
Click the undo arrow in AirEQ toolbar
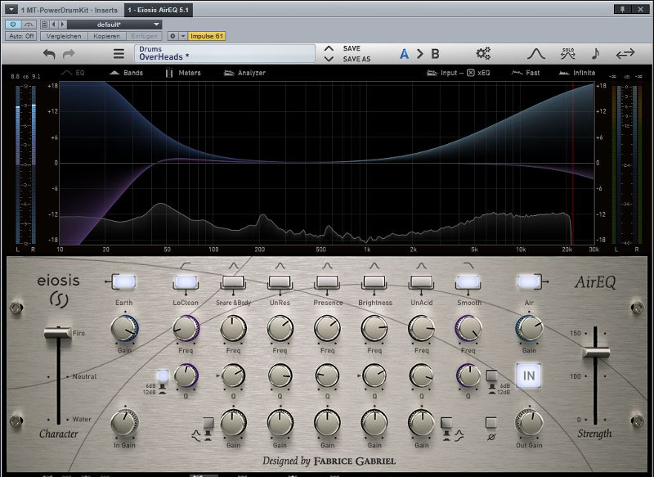pyautogui.click(x=49, y=54)
